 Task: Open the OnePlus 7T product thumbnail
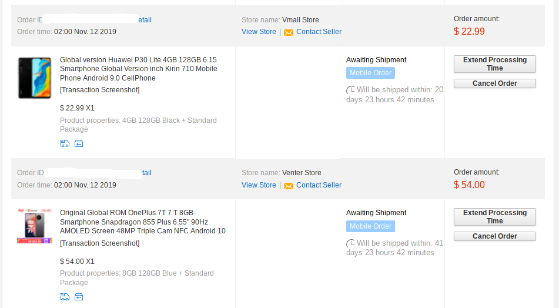(x=35, y=226)
